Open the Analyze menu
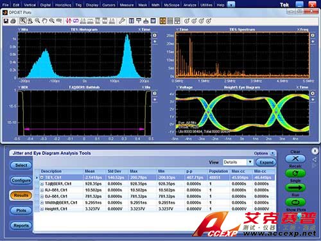The image size is (321, 241). [x=190, y=4]
